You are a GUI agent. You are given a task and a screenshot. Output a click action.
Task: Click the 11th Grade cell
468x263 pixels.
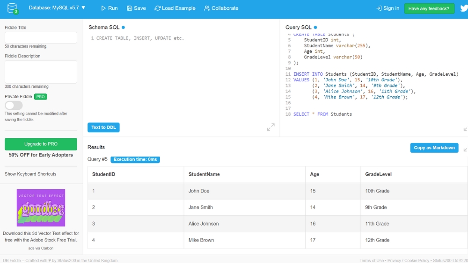point(414,224)
